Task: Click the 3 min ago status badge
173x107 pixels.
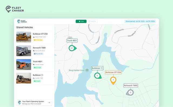Action: click(38, 40)
